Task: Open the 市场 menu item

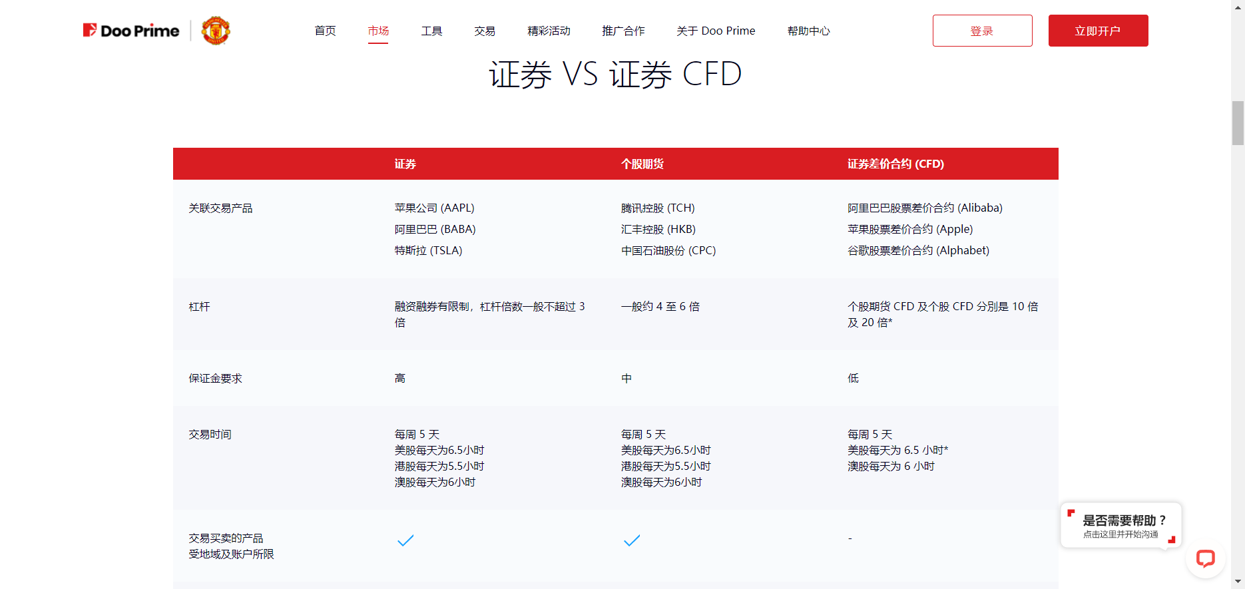Action: coord(378,31)
